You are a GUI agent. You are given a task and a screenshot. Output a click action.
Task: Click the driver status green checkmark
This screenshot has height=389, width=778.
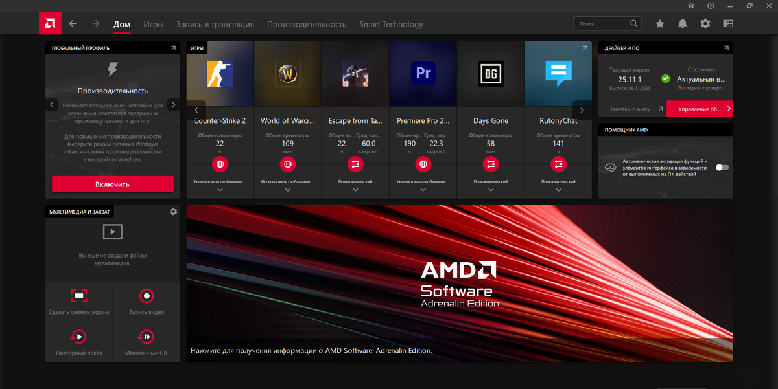tap(665, 78)
